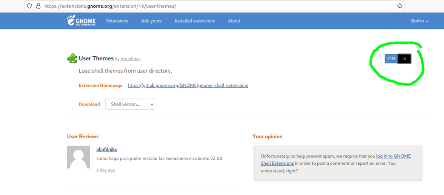This screenshot has height=195, width=444.
Task: Click the shield icon in address bar
Action: pyautogui.click(x=29, y=6)
